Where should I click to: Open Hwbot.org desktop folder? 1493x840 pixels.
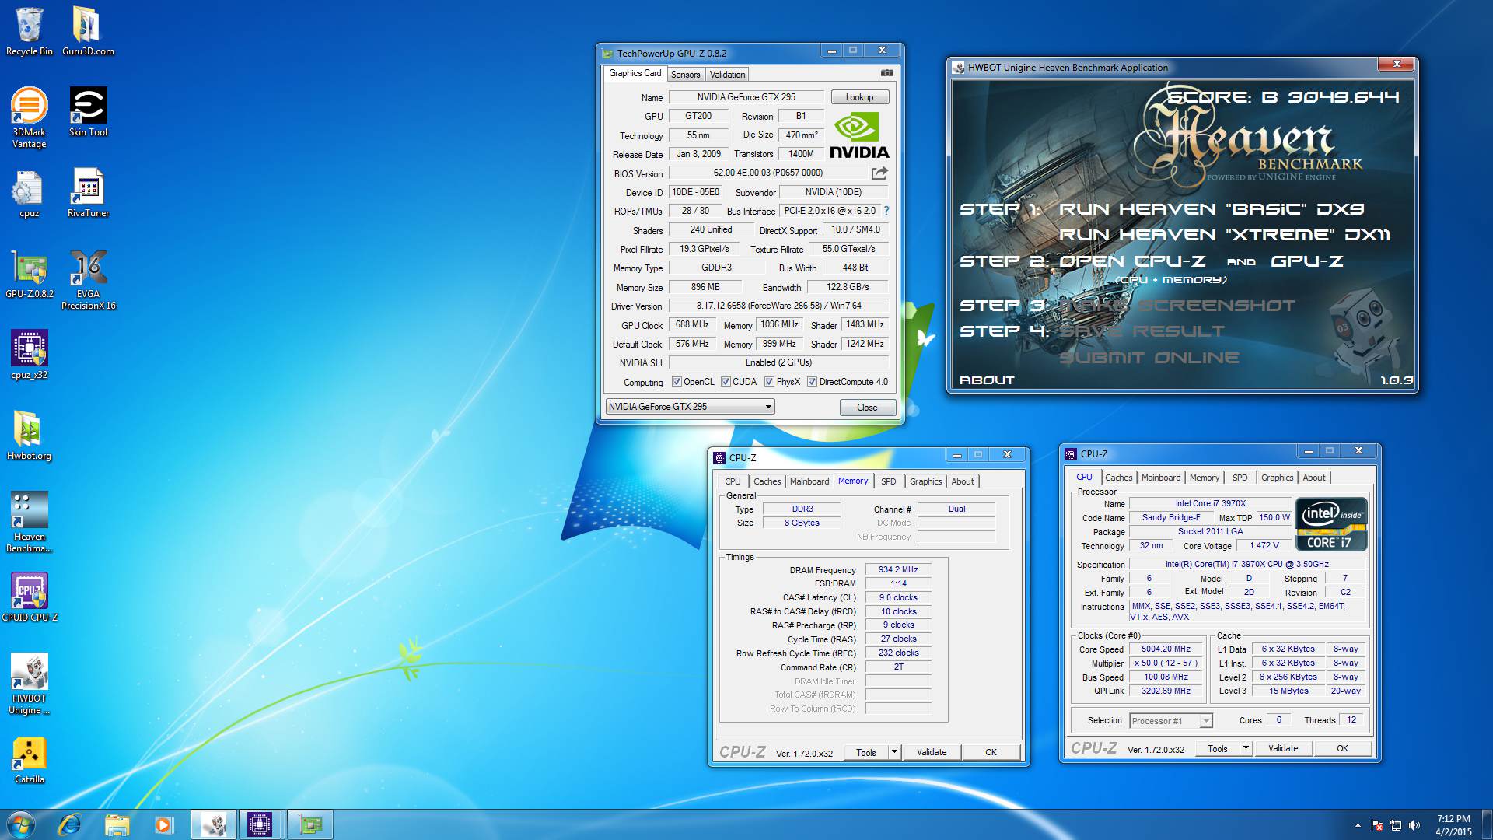[x=30, y=436]
